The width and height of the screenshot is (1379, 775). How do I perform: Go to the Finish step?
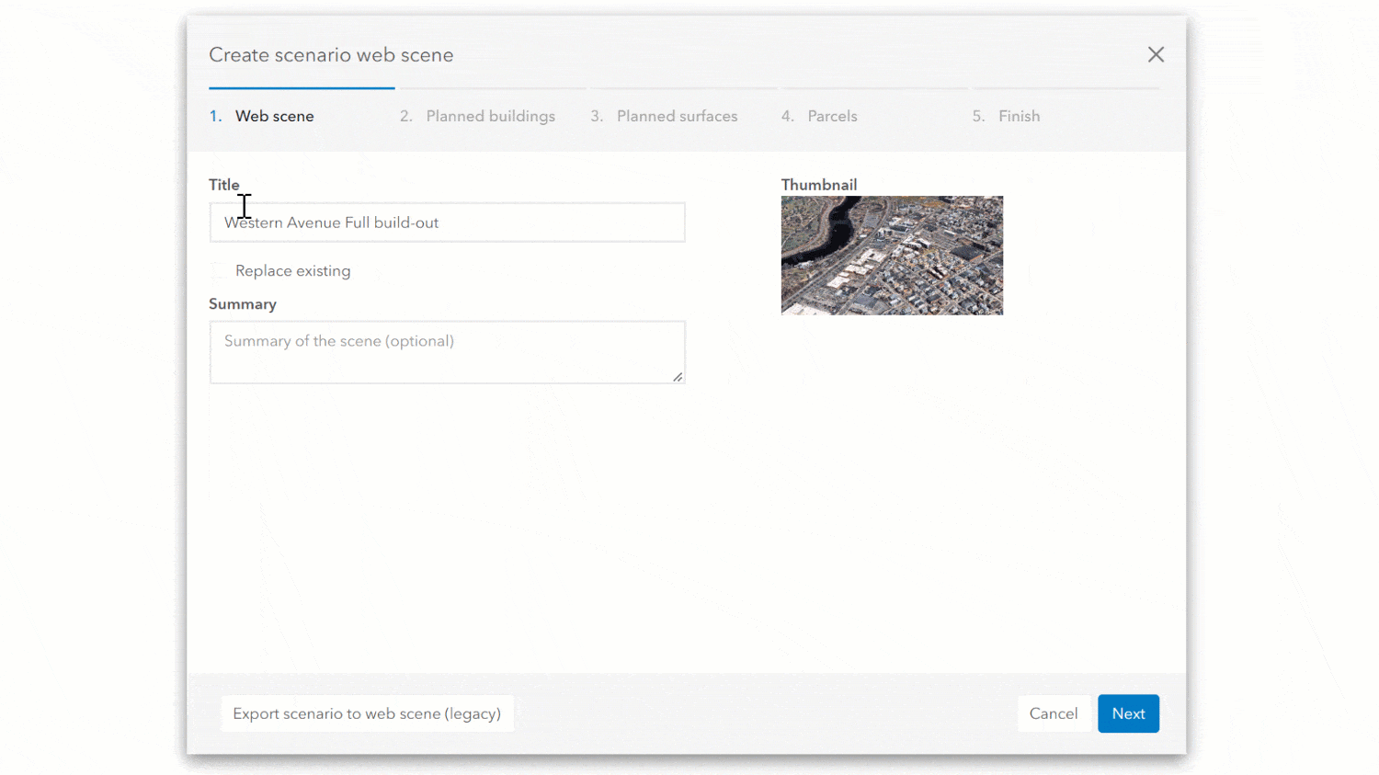coord(1020,116)
